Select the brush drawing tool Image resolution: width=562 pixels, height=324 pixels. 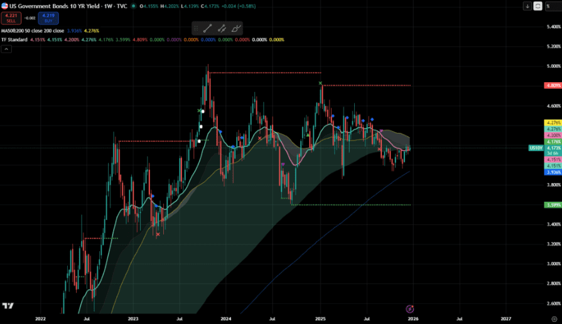pos(235,28)
